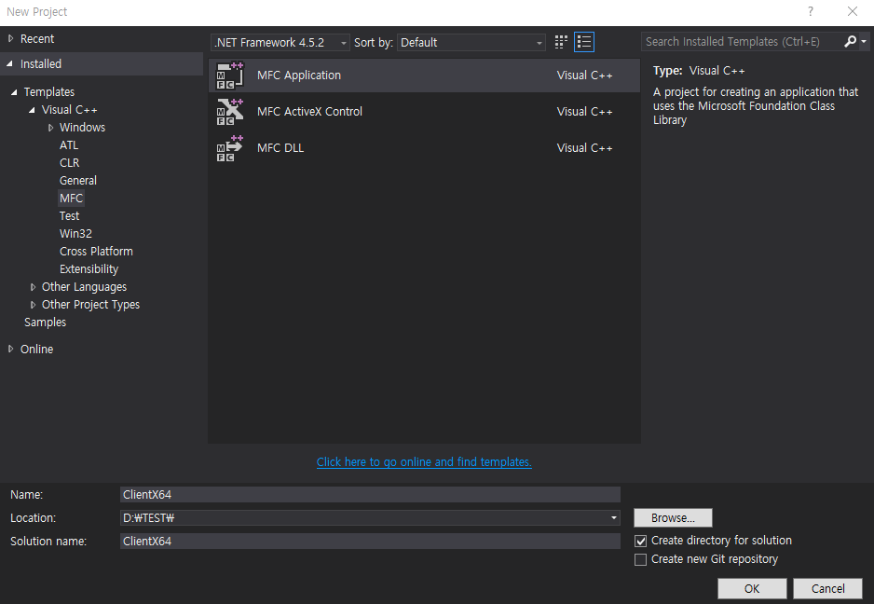Select the MFC DLL template name
The width and height of the screenshot is (874, 604).
coord(280,148)
